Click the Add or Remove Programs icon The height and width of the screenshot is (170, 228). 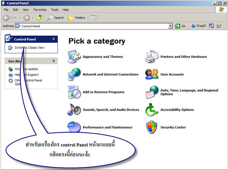pyautogui.click(x=74, y=92)
